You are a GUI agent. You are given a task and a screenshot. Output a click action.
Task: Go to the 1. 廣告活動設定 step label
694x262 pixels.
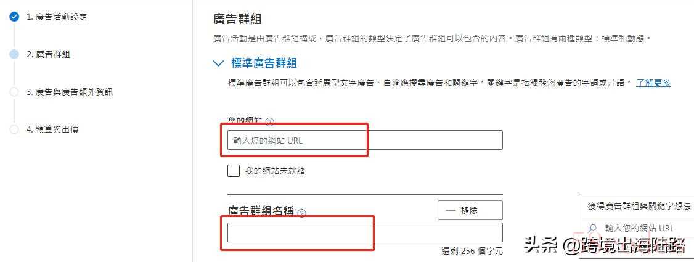click(x=57, y=17)
